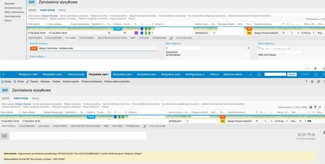Expand the Sposób dostawy (dowolny) filter in the lower window
The width and height of the screenshot is (325, 164).
point(116,104)
